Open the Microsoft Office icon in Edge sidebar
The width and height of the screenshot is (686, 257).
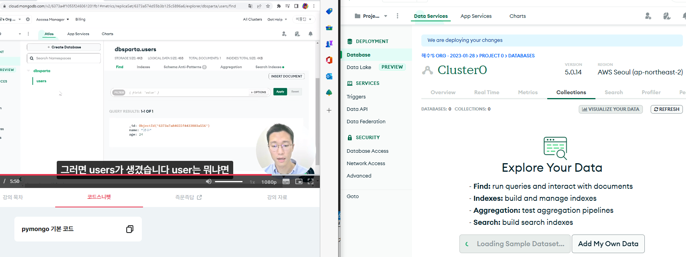coord(329,60)
